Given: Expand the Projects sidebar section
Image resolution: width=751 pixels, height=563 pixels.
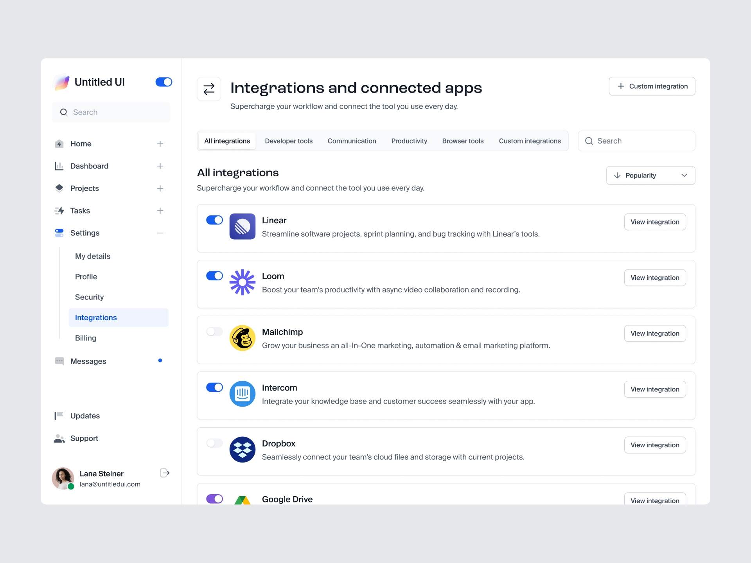Looking at the screenshot, I should coord(160,188).
